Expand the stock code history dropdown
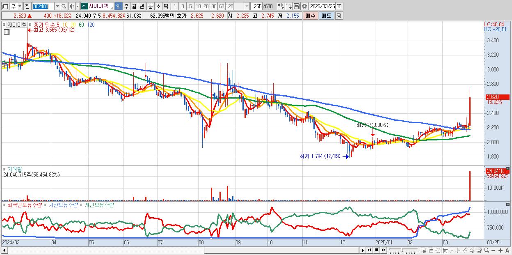Viewport: 512px width, 255px height. click(57, 6)
